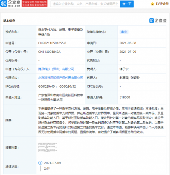Click the 简单法律状态 label
The width and height of the screenshot is (170, 175).
pyautogui.click(x=97, y=32)
